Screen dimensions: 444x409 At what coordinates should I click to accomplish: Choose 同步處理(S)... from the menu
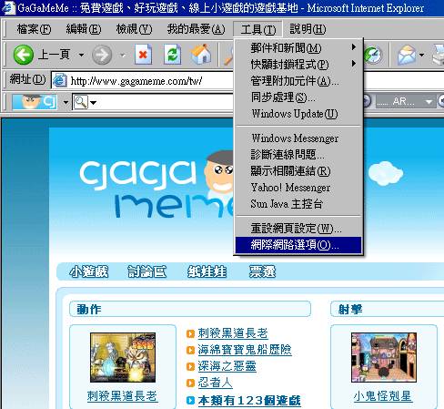pos(298,97)
